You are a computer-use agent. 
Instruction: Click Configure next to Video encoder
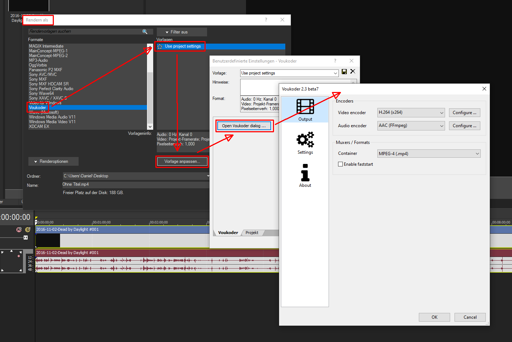(464, 113)
